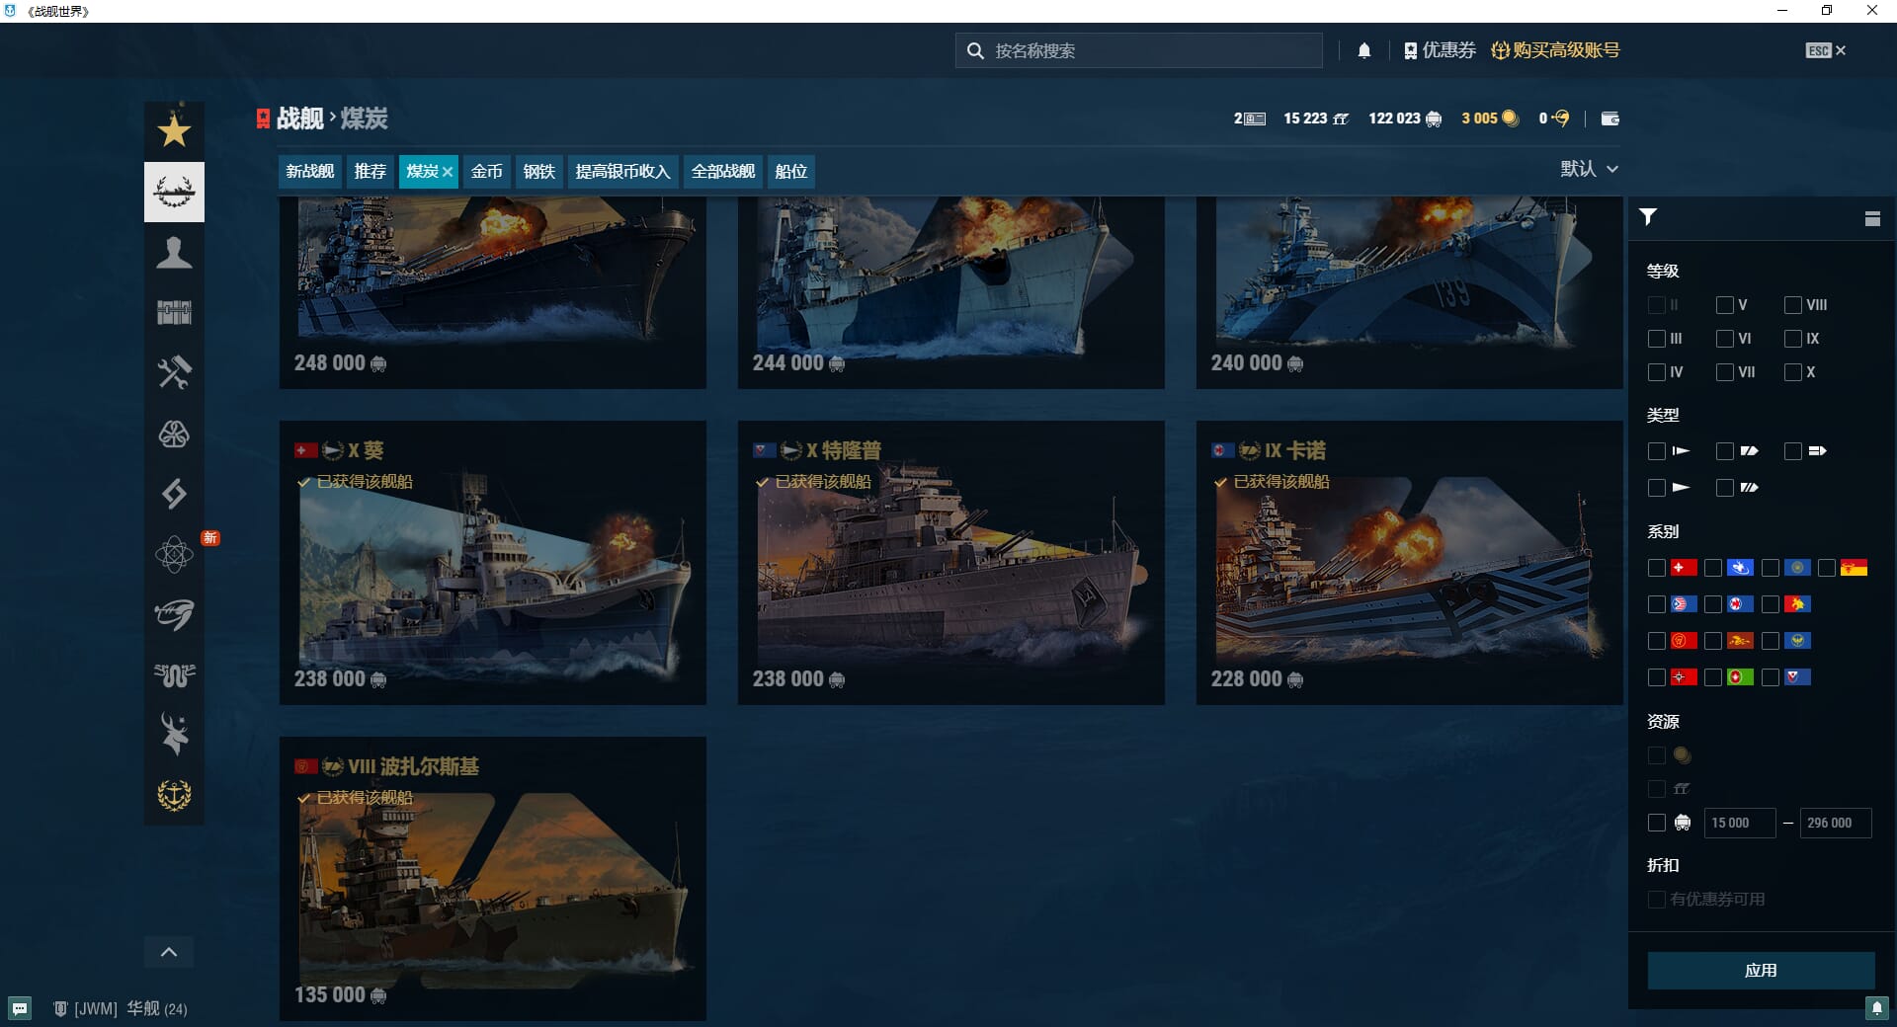The height and width of the screenshot is (1027, 1897).
Task: Click the filter funnel icon
Action: click(1648, 217)
